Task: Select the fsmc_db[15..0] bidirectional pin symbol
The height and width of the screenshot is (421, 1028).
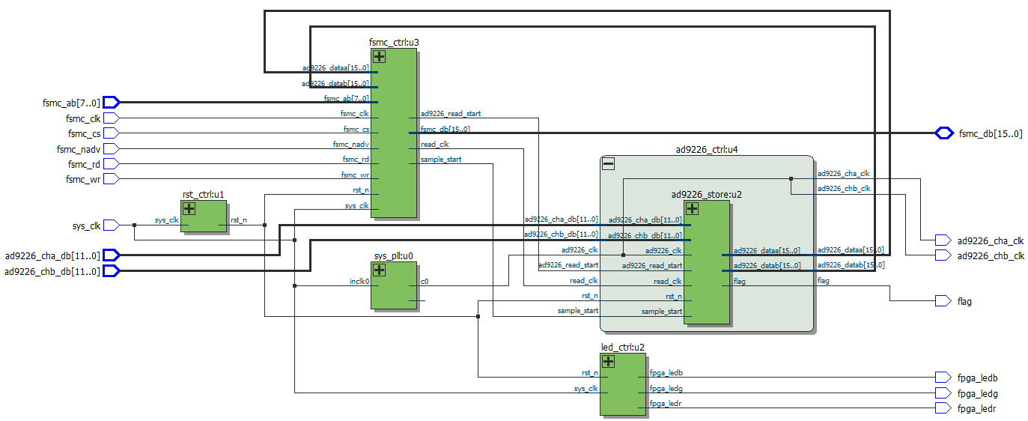Action: tap(943, 133)
